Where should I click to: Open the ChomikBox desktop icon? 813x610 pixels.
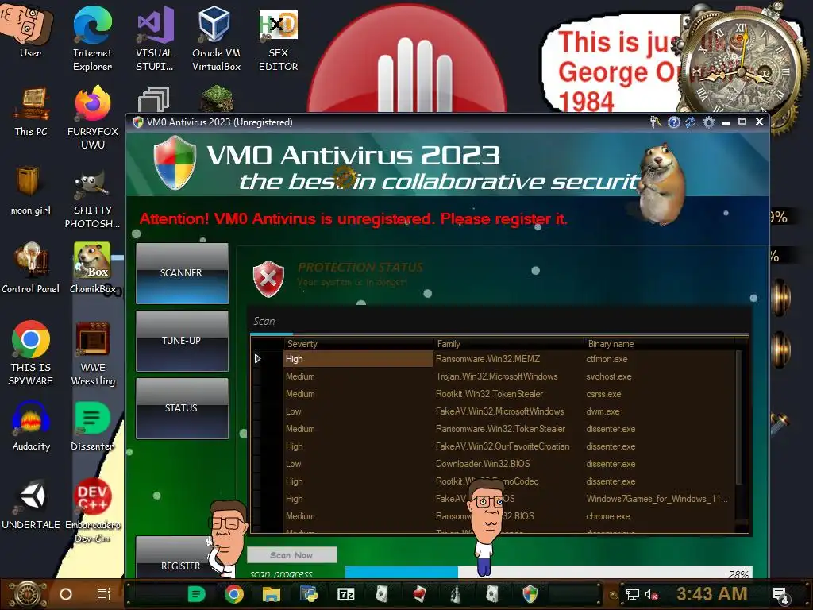pyautogui.click(x=92, y=268)
